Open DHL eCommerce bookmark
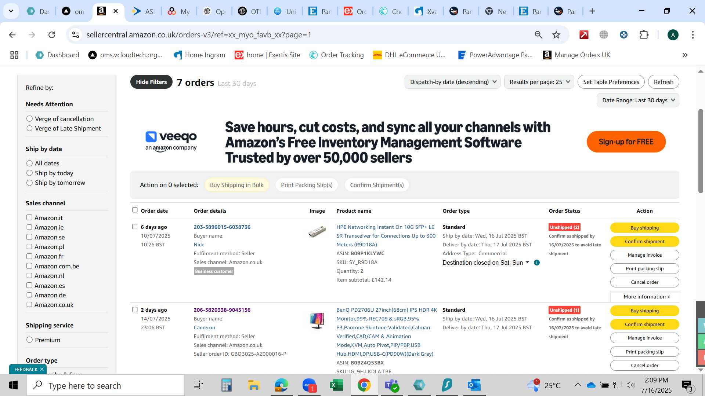Viewport: 705px width, 396px height. pyautogui.click(x=409, y=55)
